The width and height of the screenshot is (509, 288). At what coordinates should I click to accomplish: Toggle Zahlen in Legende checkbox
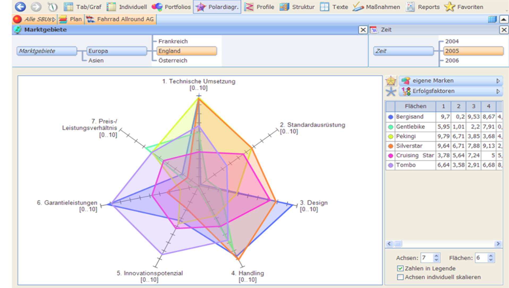[400, 269]
